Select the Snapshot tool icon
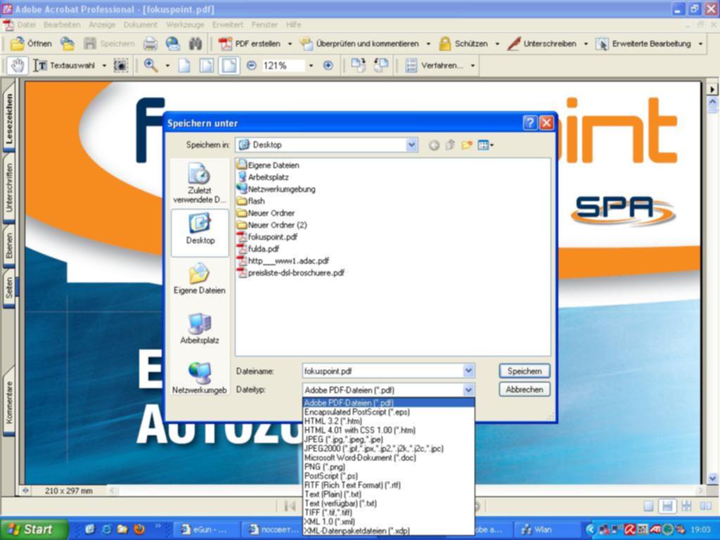The width and height of the screenshot is (720, 540). click(121, 65)
